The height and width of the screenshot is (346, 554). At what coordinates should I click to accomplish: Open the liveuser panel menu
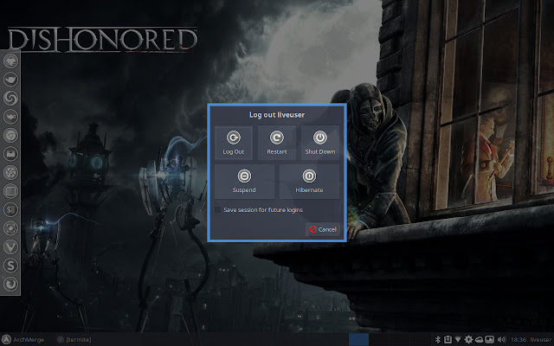click(540, 339)
